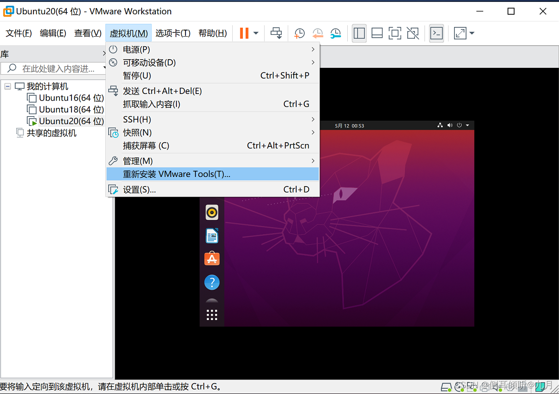
Task: Click the arrow chevron on the 管理(M) row
Action: (x=313, y=161)
